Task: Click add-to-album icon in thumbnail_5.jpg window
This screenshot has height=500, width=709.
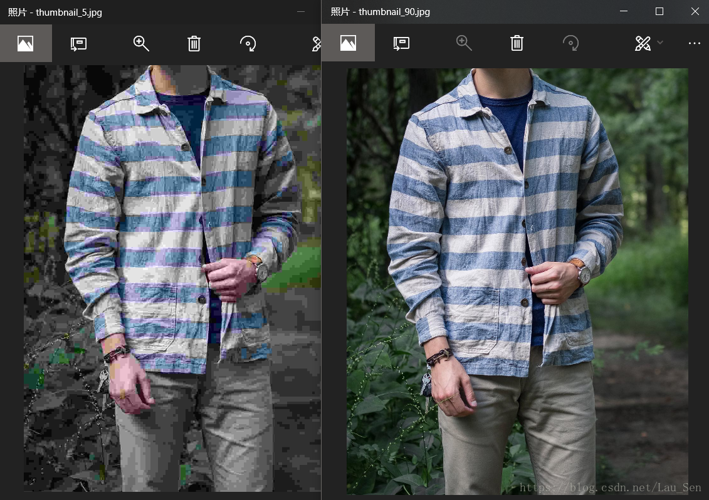Action: click(x=79, y=44)
